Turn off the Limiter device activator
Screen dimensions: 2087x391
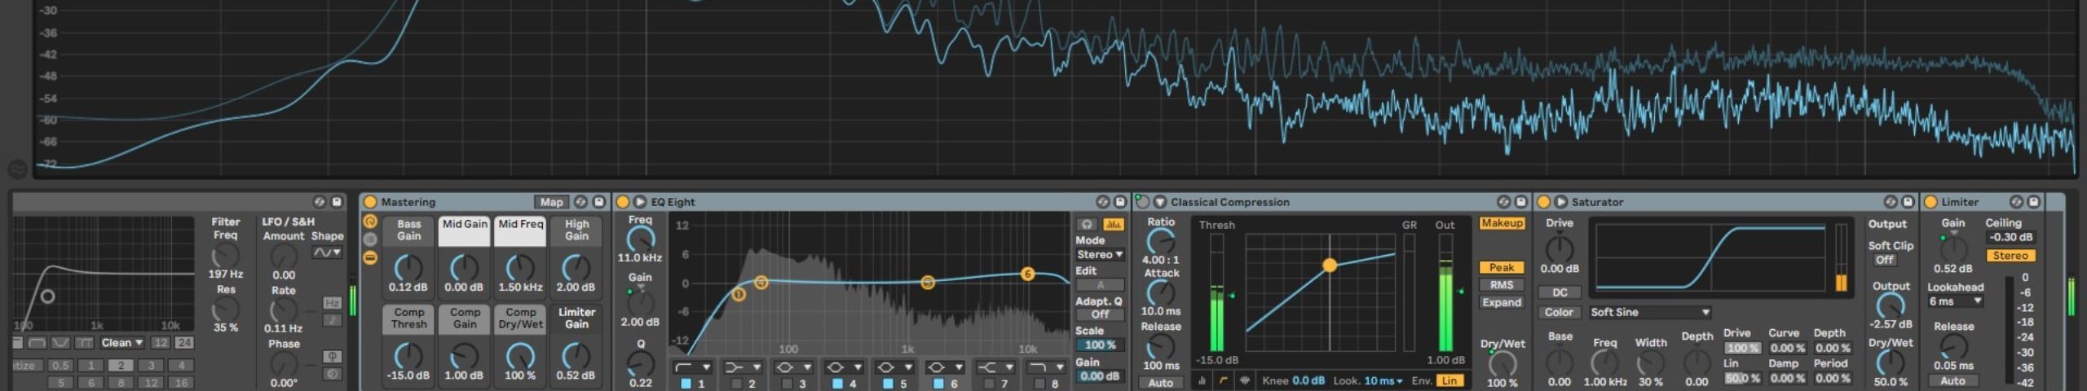point(1930,202)
